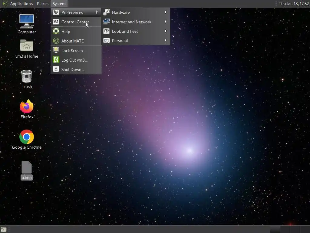Click the Lock Screen icon
Screen dimensions: 310x233
click(x=56, y=50)
